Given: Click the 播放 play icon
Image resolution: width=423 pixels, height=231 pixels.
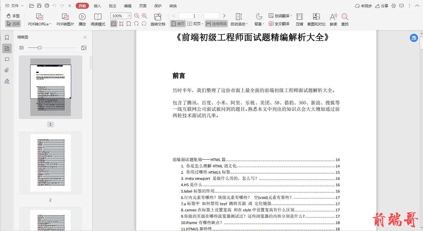Looking at the screenshot, I should coord(82,17).
